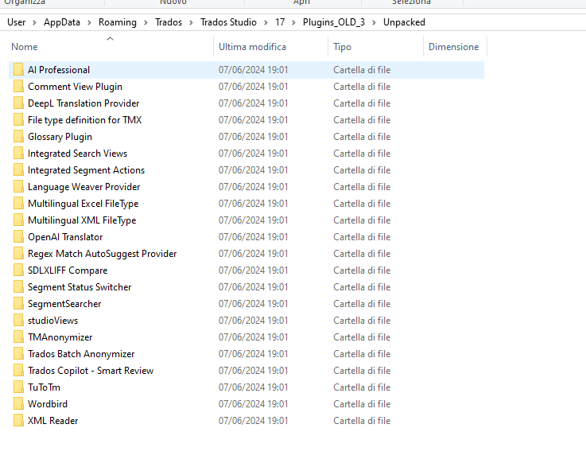Click the Language Weaver Provider folder icon

pyautogui.click(x=18, y=187)
